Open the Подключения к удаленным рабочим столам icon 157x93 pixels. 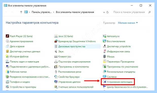pos(7,67)
